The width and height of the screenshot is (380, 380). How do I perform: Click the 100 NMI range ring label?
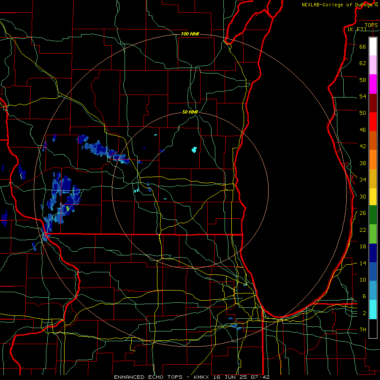(190, 34)
